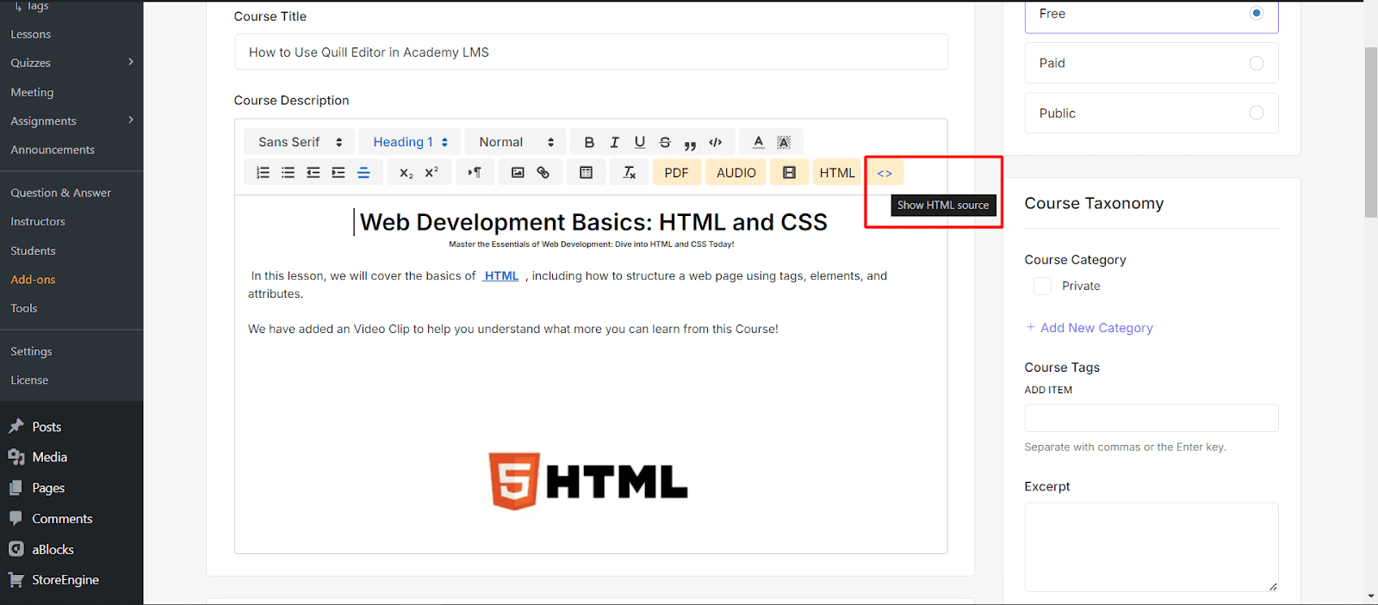The height and width of the screenshot is (605, 1378).
Task: Go to Students page
Action: click(x=33, y=251)
